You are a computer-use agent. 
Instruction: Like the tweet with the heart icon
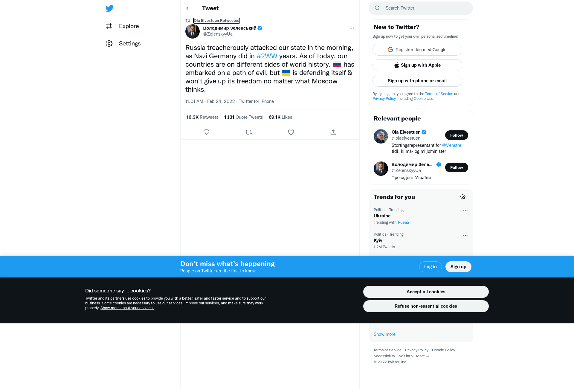291,132
